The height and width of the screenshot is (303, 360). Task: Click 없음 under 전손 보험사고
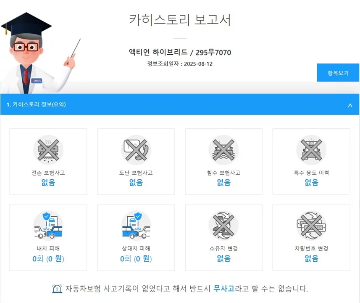click(48, 183)
